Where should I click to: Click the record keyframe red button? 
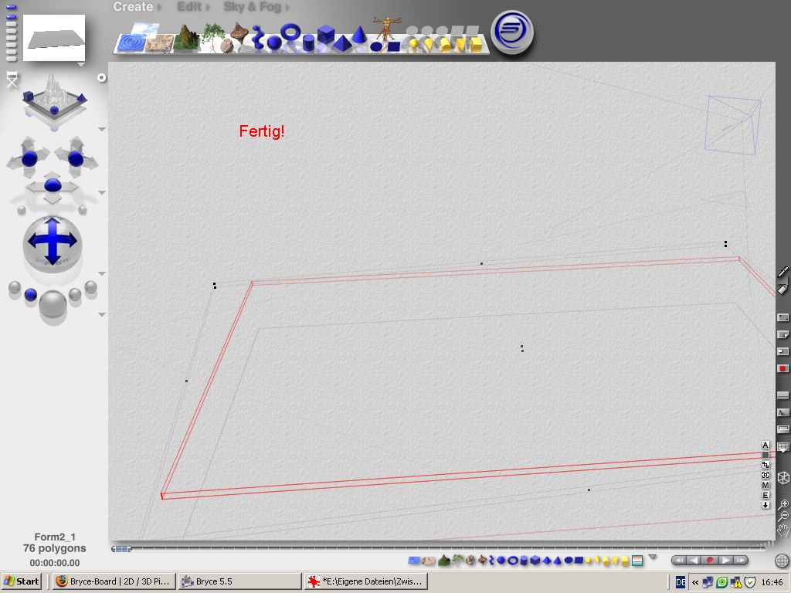(x=710, y=561)
